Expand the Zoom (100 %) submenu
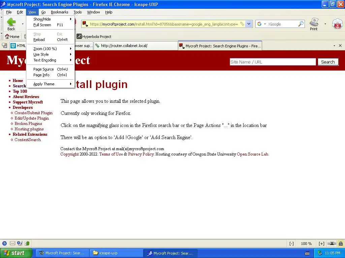 51,49
